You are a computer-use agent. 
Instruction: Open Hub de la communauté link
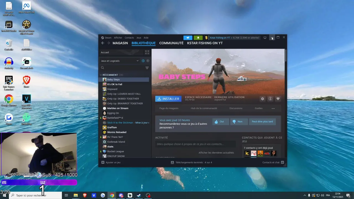click(204, 108)
